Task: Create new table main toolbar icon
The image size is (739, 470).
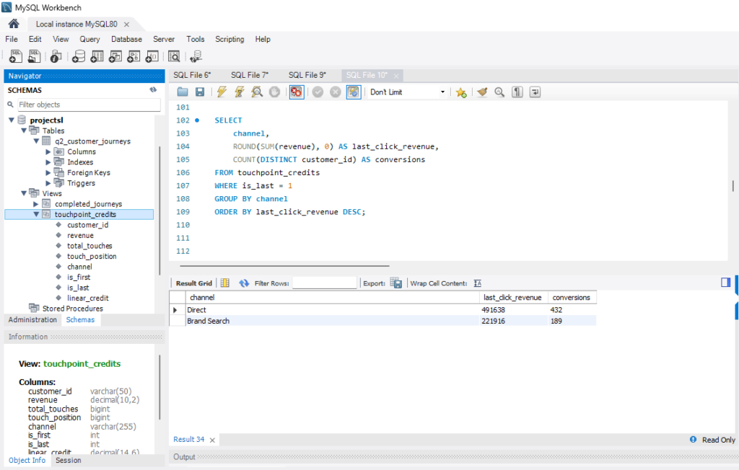Action: click(97, 56)
